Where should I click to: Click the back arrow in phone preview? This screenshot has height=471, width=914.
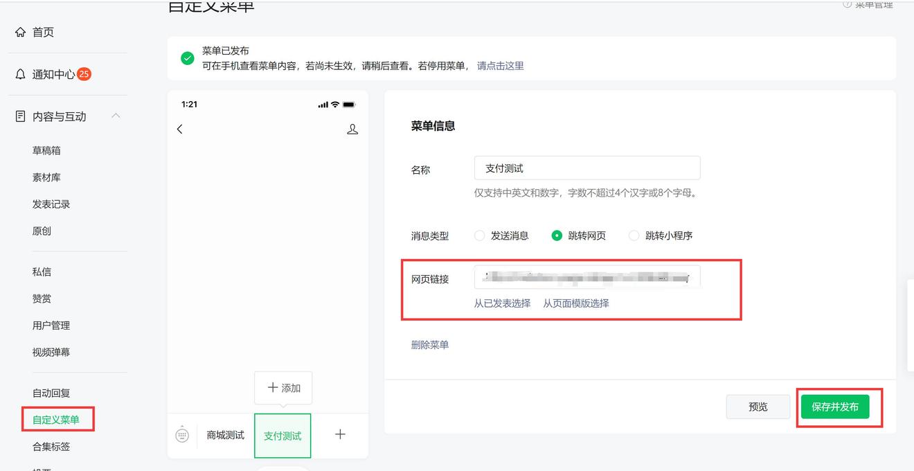[x=180, y=130]
